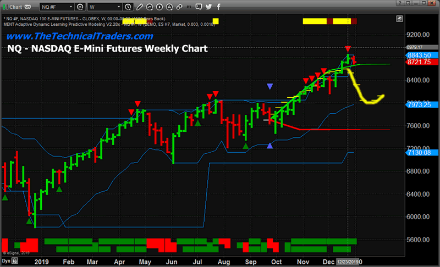Image resolution: width=440 pixels, height=267 pixels.
Task: Click the 9200.00 price axis value
Action: click(418, 35)
